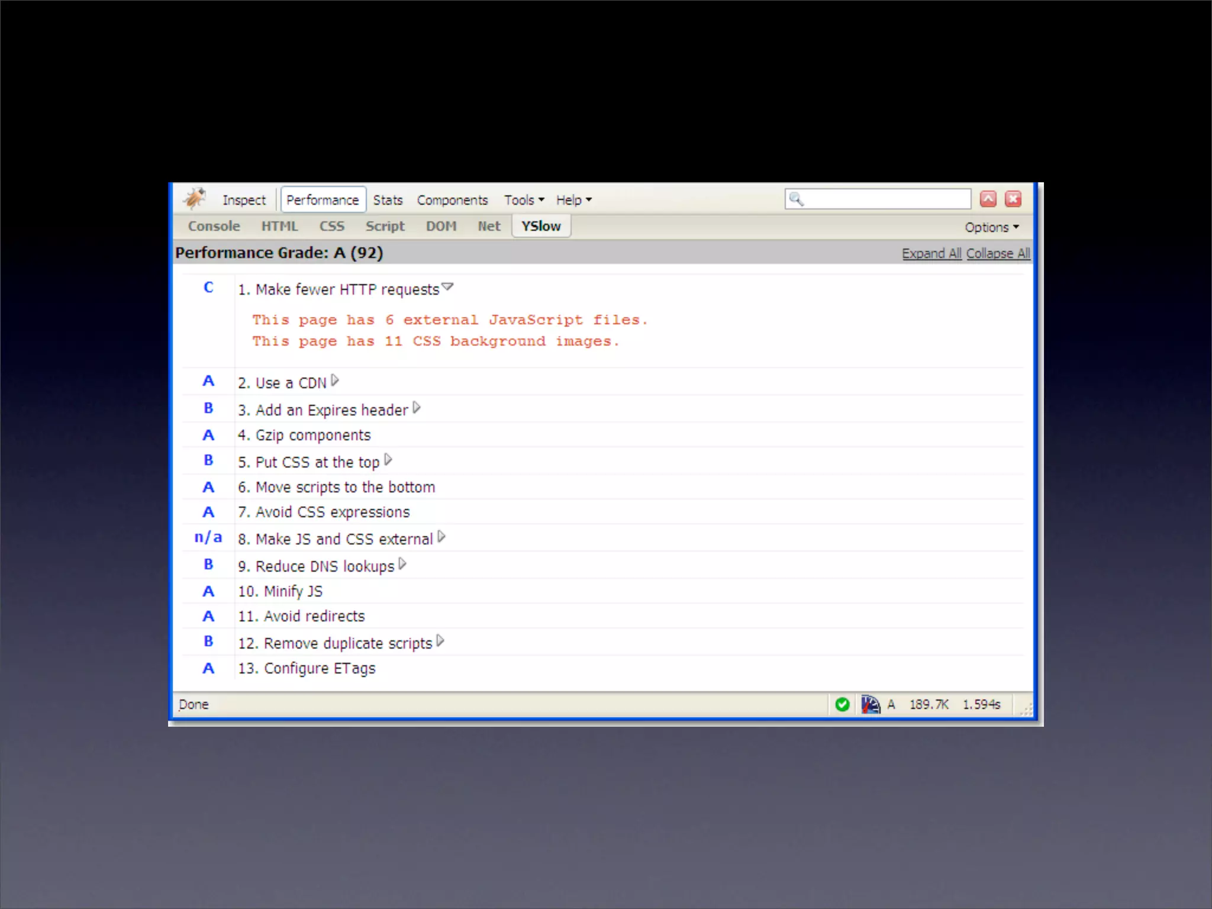Viewport: 1212px width, 909px height.
Task: Expand 'Reduce DNS lookups' details
Action: pyautogui.click(x=402, y=564)
